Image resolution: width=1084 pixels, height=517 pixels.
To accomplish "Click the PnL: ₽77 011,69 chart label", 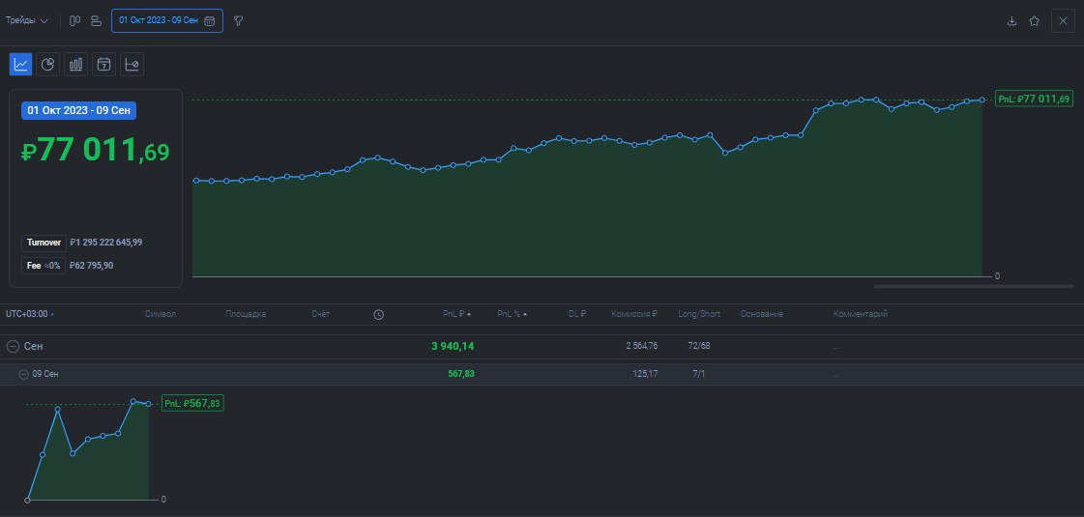I will pos(1034,99).
